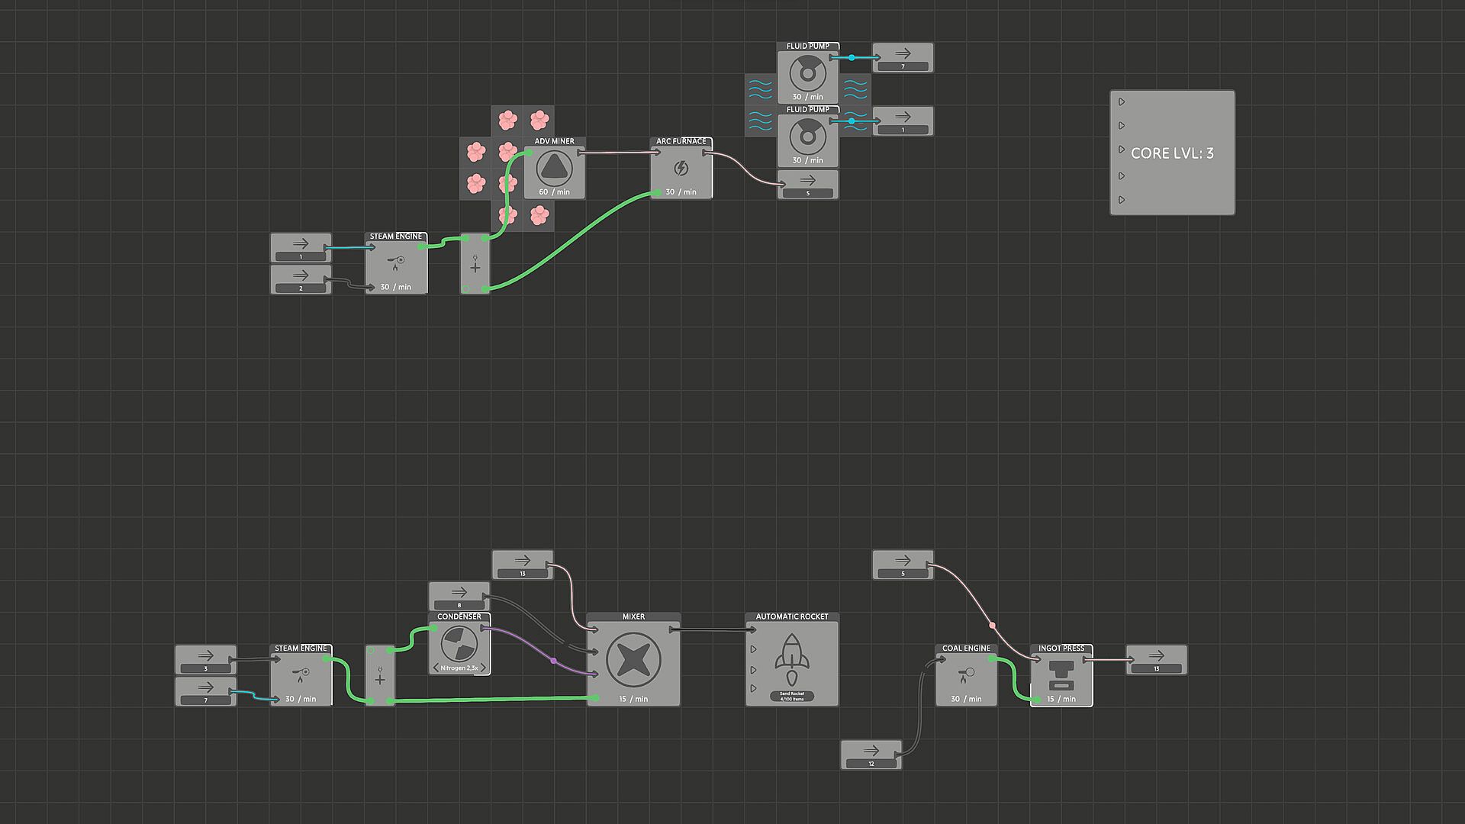Screen dimensions: 1465x824
Task: Click the Coal Engine icon
Action: (x=965, y=674)
